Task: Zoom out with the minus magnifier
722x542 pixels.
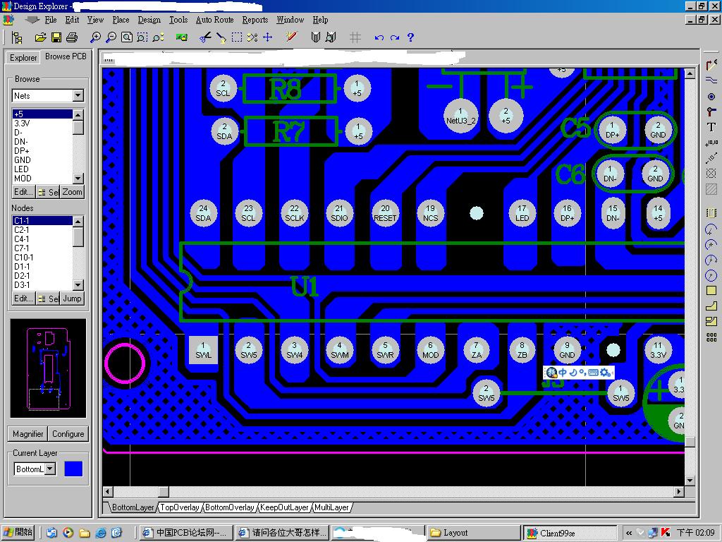Action: [x=111, y=37]
